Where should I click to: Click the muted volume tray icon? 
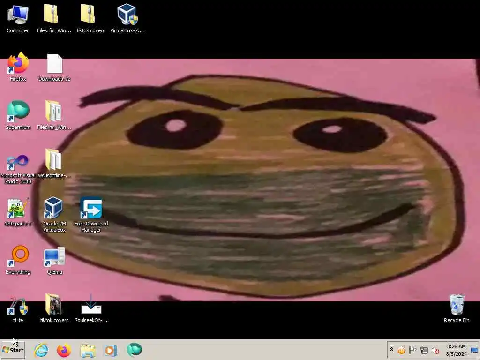[435, 350]
